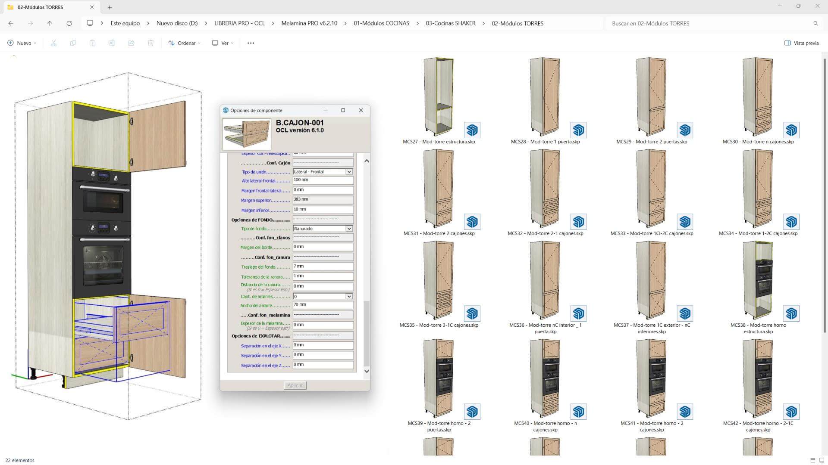Select the 02-Módulos TORRES tab
This screenshot has width=828, height=465.
click(51, 7)
